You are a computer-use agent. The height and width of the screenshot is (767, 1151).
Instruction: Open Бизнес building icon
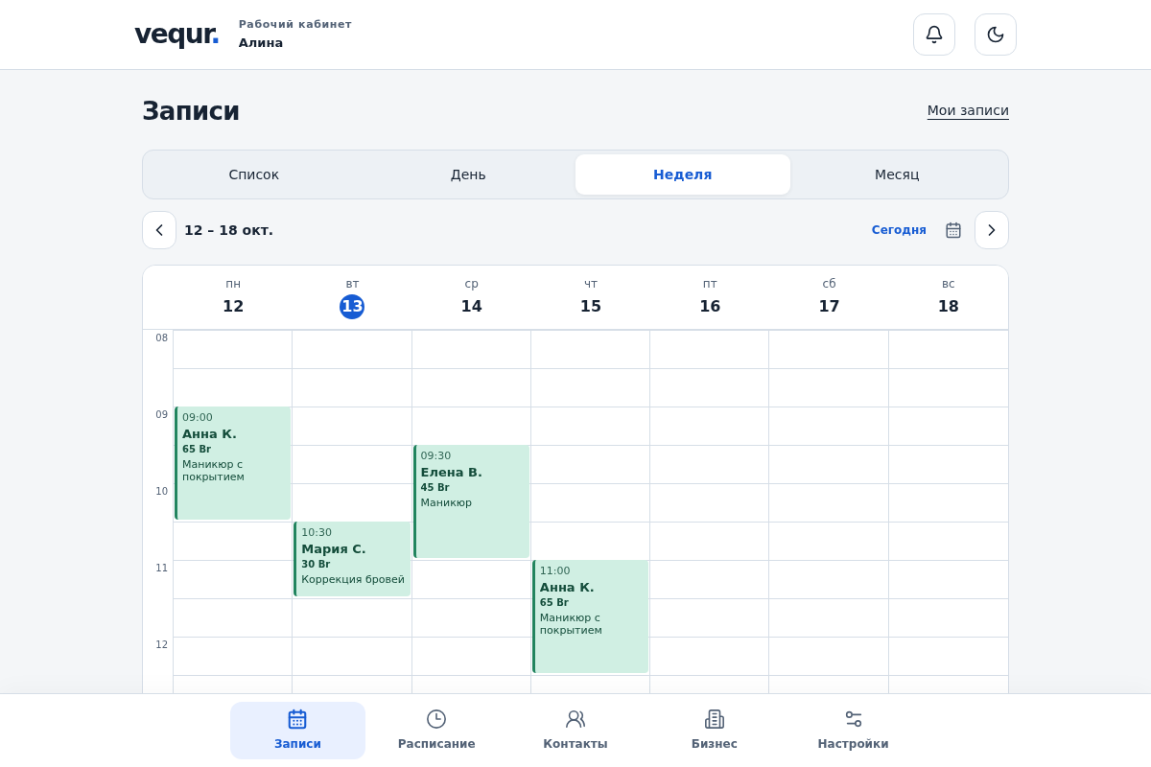(715, 719)
